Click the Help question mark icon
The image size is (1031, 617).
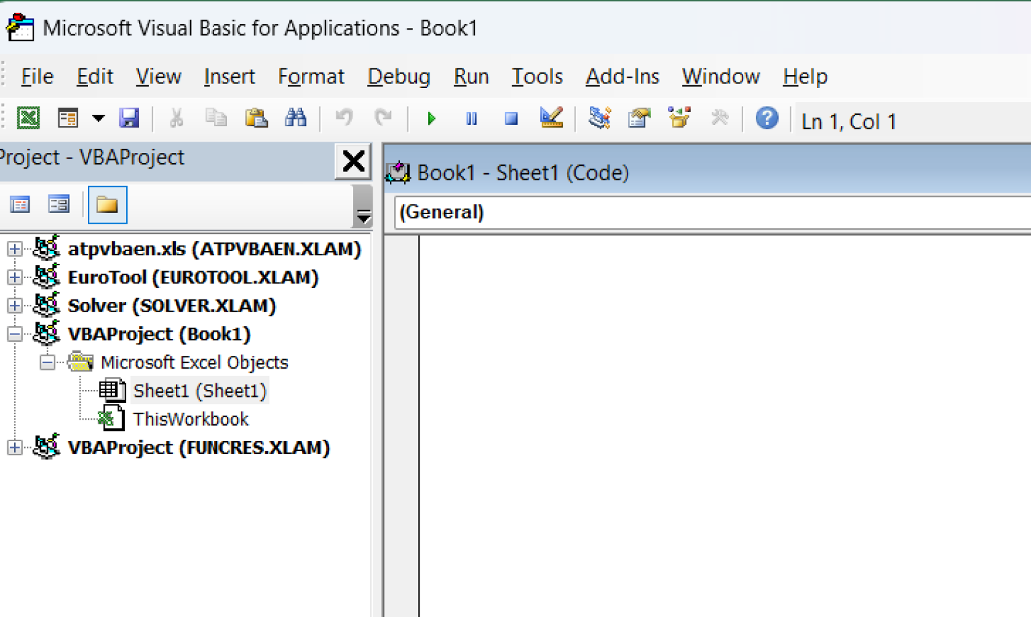pos(767,117)
